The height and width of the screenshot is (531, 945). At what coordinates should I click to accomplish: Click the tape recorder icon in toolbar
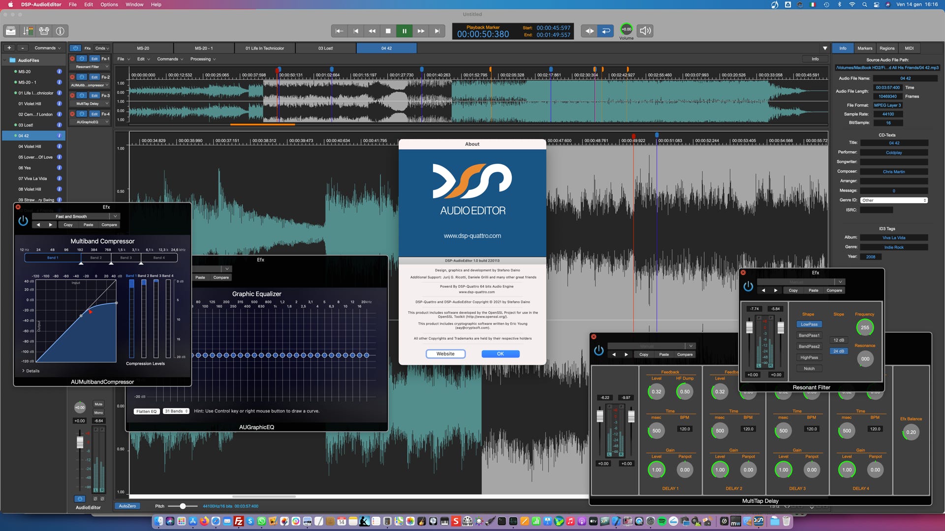coord(44,31)
